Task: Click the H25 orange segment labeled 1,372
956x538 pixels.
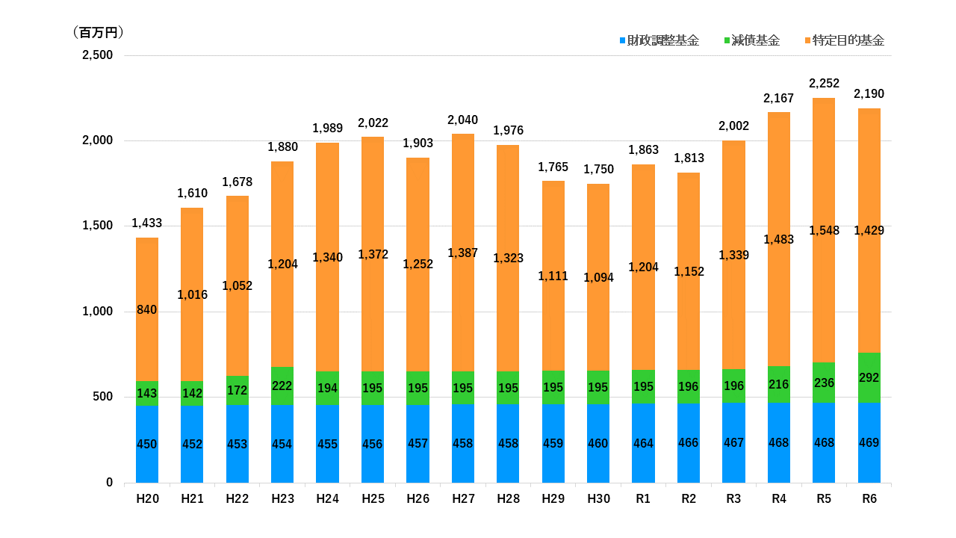Action: (x=373, y=254)
